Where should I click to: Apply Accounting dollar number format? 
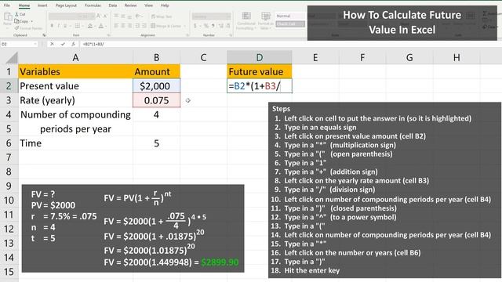click(x=195, y=26)
